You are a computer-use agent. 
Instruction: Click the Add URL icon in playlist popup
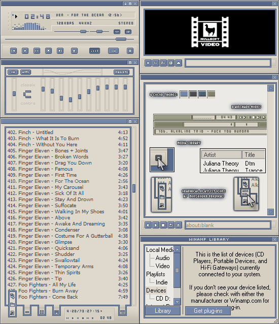[12, 296]
